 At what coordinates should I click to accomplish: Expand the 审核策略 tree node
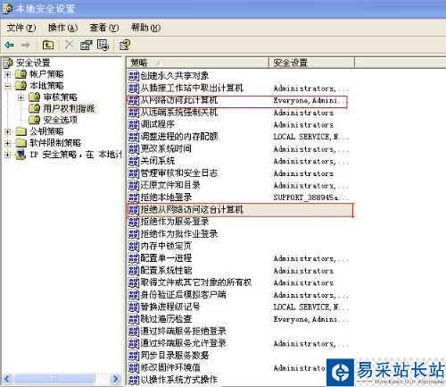(21, 97)
